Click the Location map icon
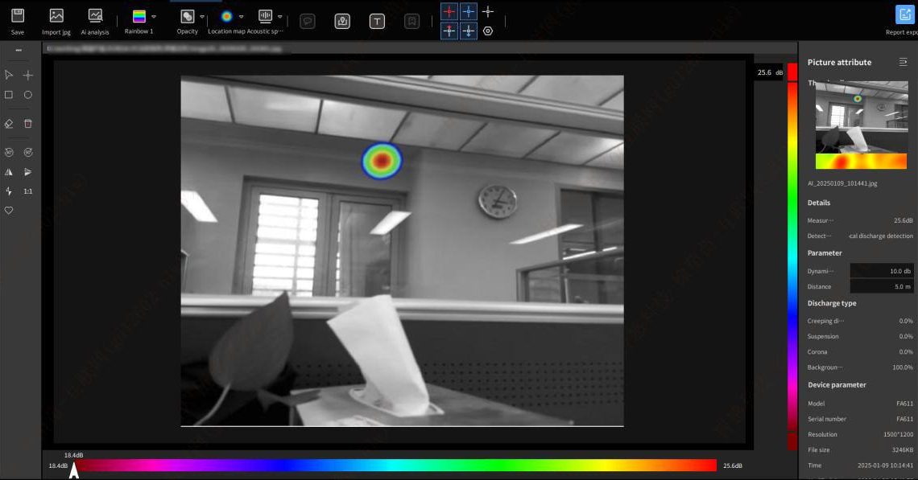918x480 pixels. tap(226, 16)
